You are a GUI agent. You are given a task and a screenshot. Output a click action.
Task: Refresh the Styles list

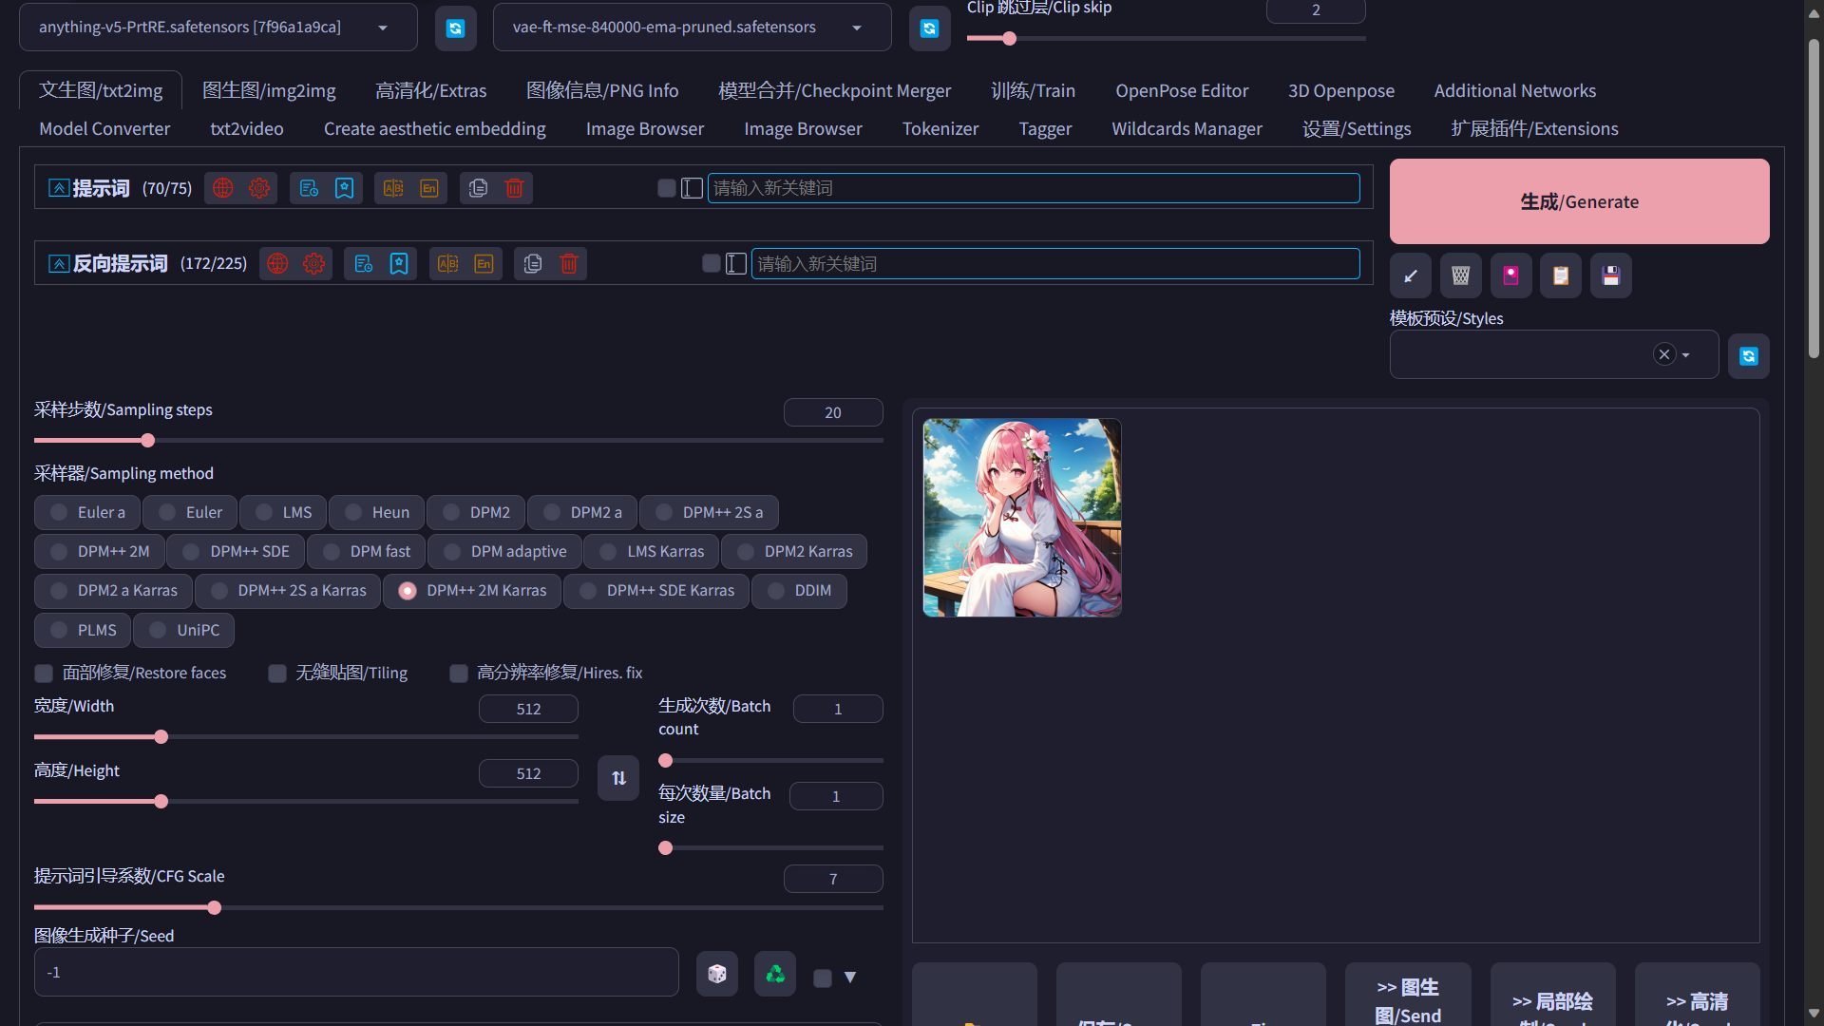click(1748, 356)
